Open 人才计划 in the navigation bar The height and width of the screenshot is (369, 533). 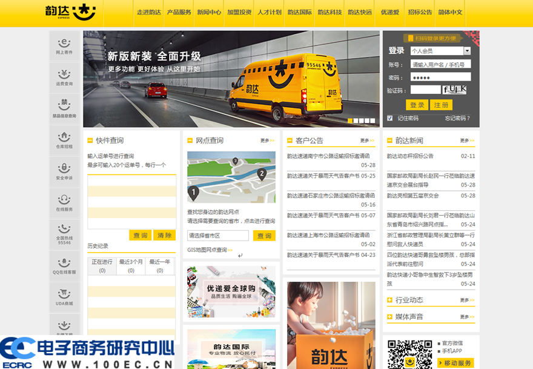pyautogui.click(x=269, y=12)
